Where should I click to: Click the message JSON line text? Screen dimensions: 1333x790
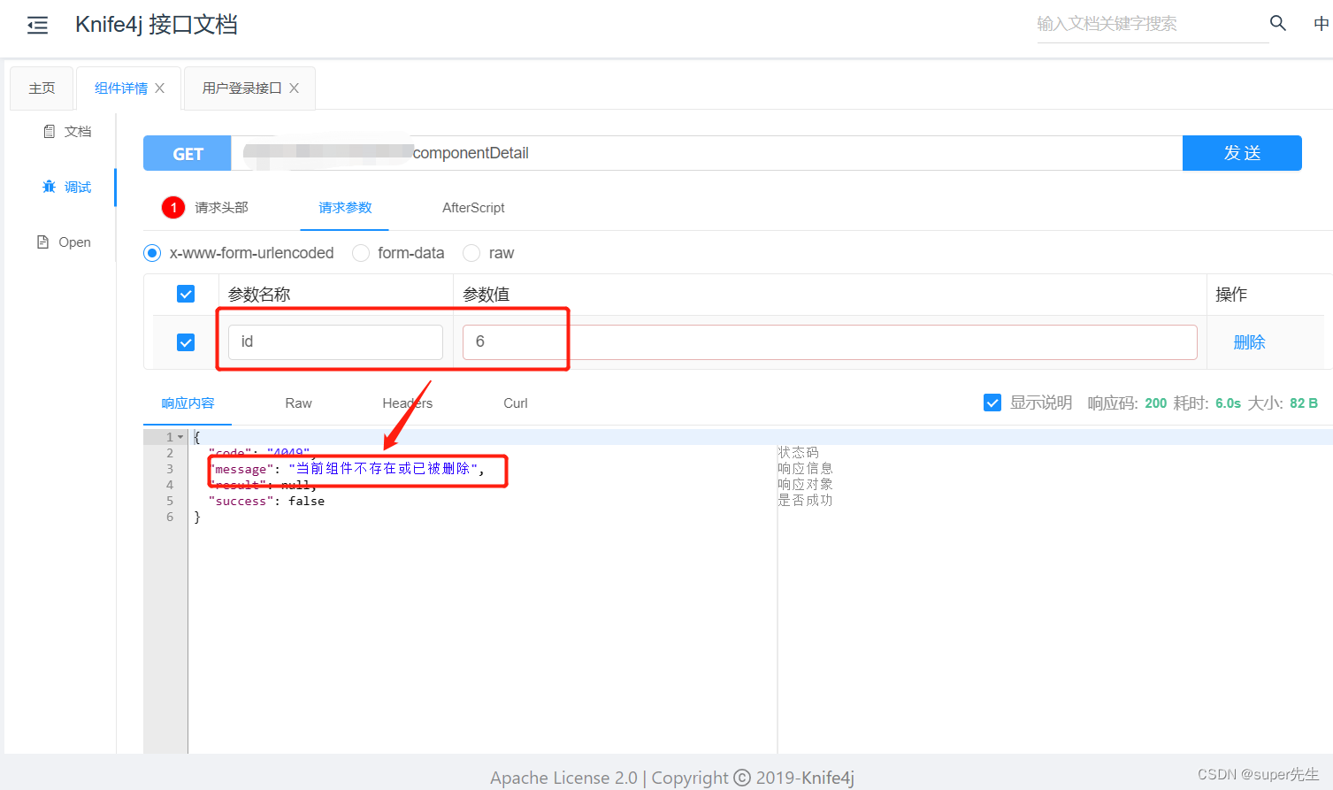[x=347, y=469]
